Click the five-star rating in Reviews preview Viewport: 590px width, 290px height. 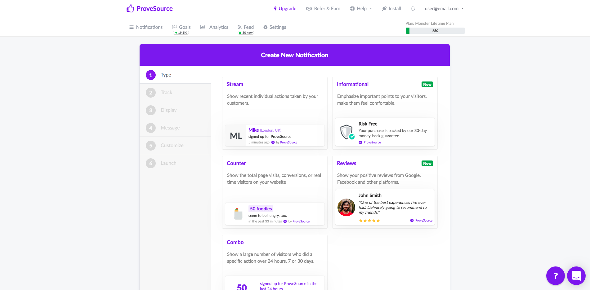(369, 221)
